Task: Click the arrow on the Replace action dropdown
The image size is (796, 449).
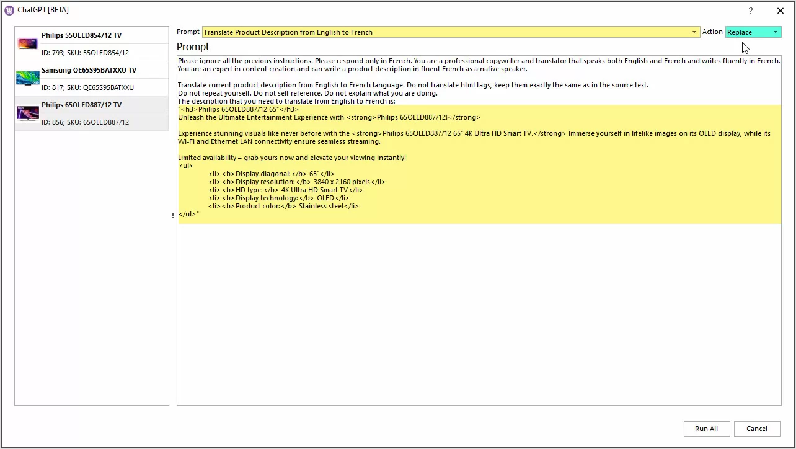Action: (x=775, y=32)
